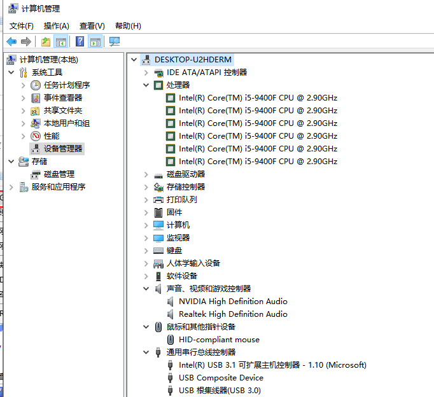The image size is (434, 397).
Task: Toggle the show/hide action pane button
Action: (x=95, y=42)
